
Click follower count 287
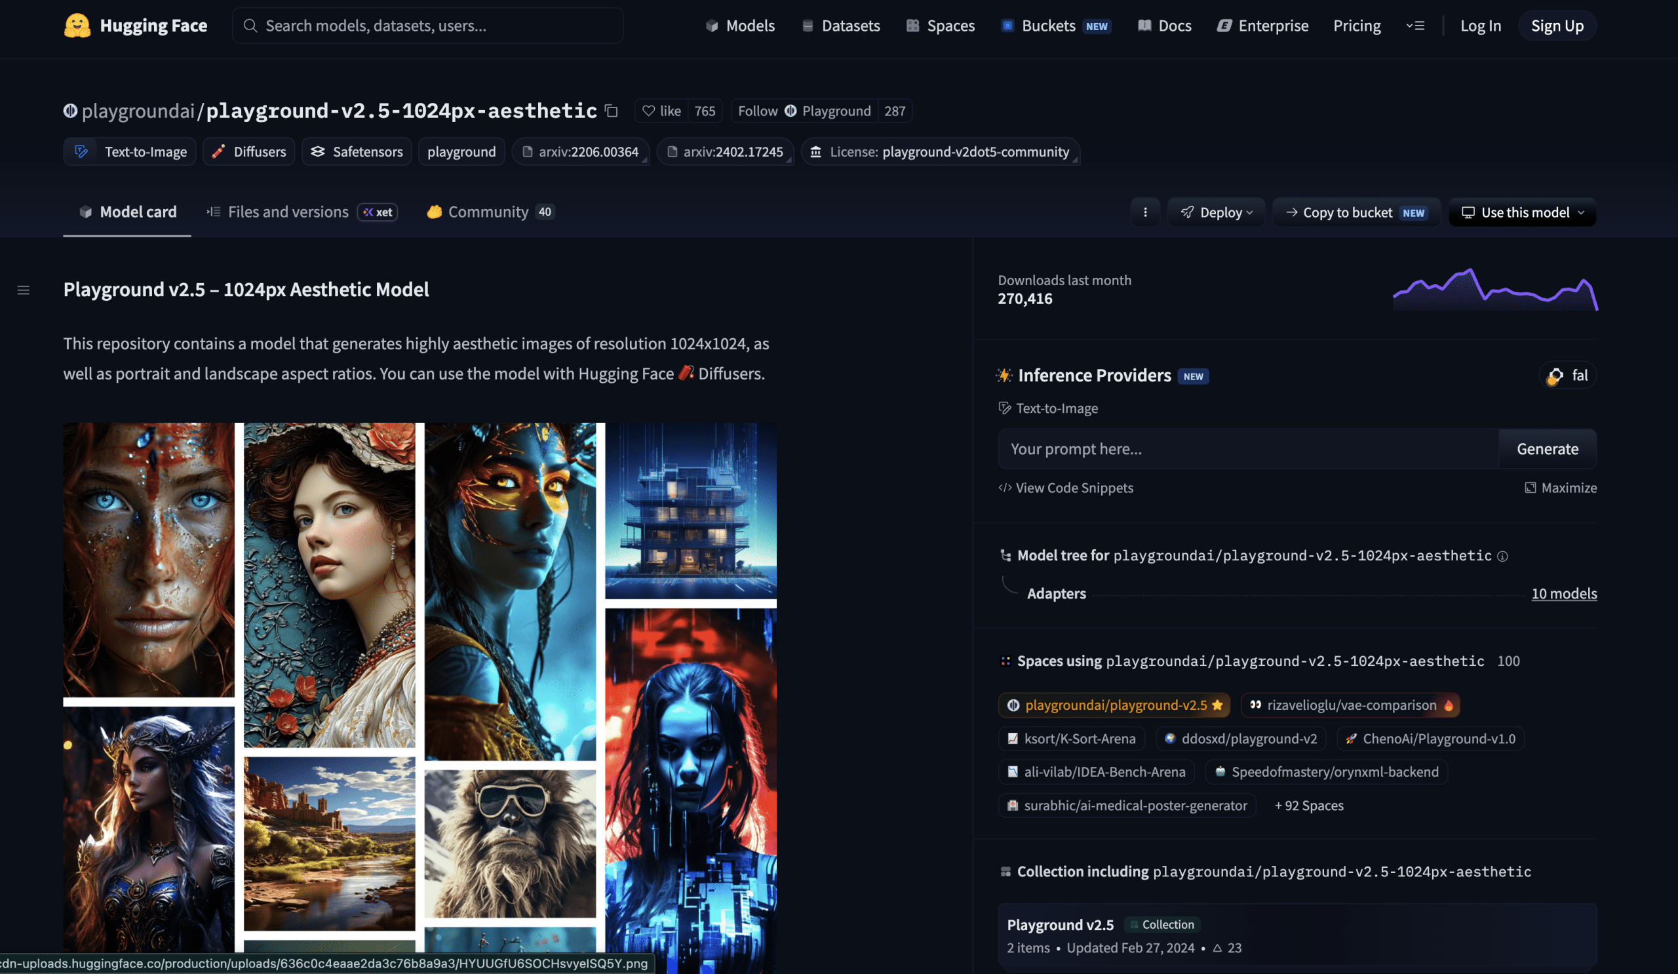point(894,111)
